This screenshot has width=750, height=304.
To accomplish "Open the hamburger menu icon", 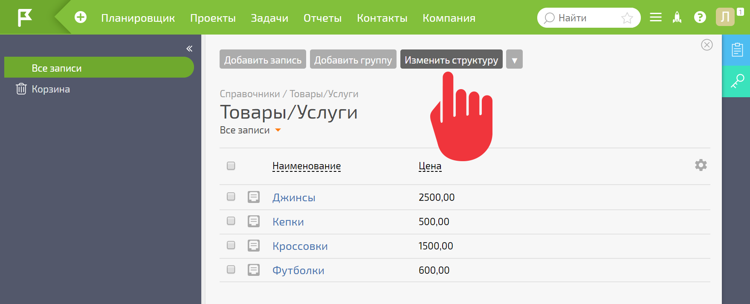I will click(656, 17).
